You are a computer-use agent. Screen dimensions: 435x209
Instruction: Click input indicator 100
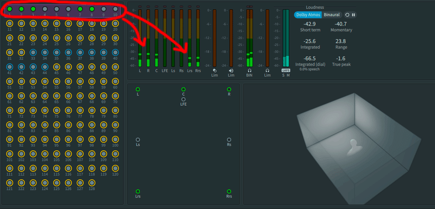[x=115, y=139]
